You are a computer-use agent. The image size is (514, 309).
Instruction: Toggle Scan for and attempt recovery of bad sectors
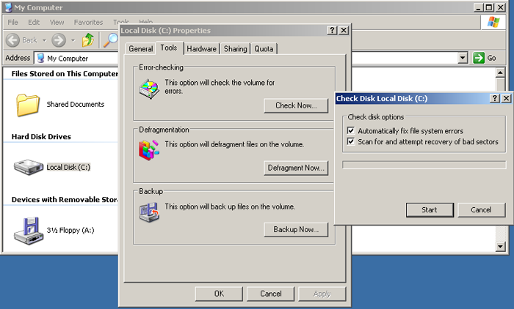(351, 141)
